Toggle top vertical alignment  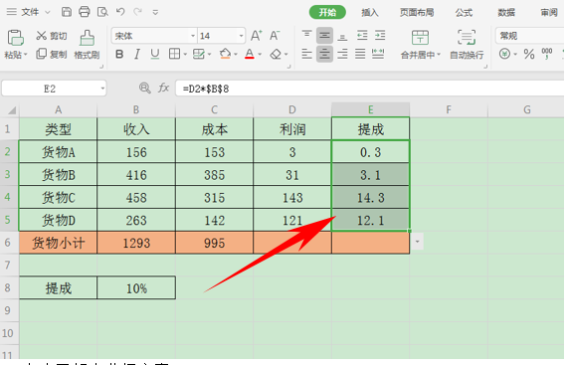click(x=306, y=35)
